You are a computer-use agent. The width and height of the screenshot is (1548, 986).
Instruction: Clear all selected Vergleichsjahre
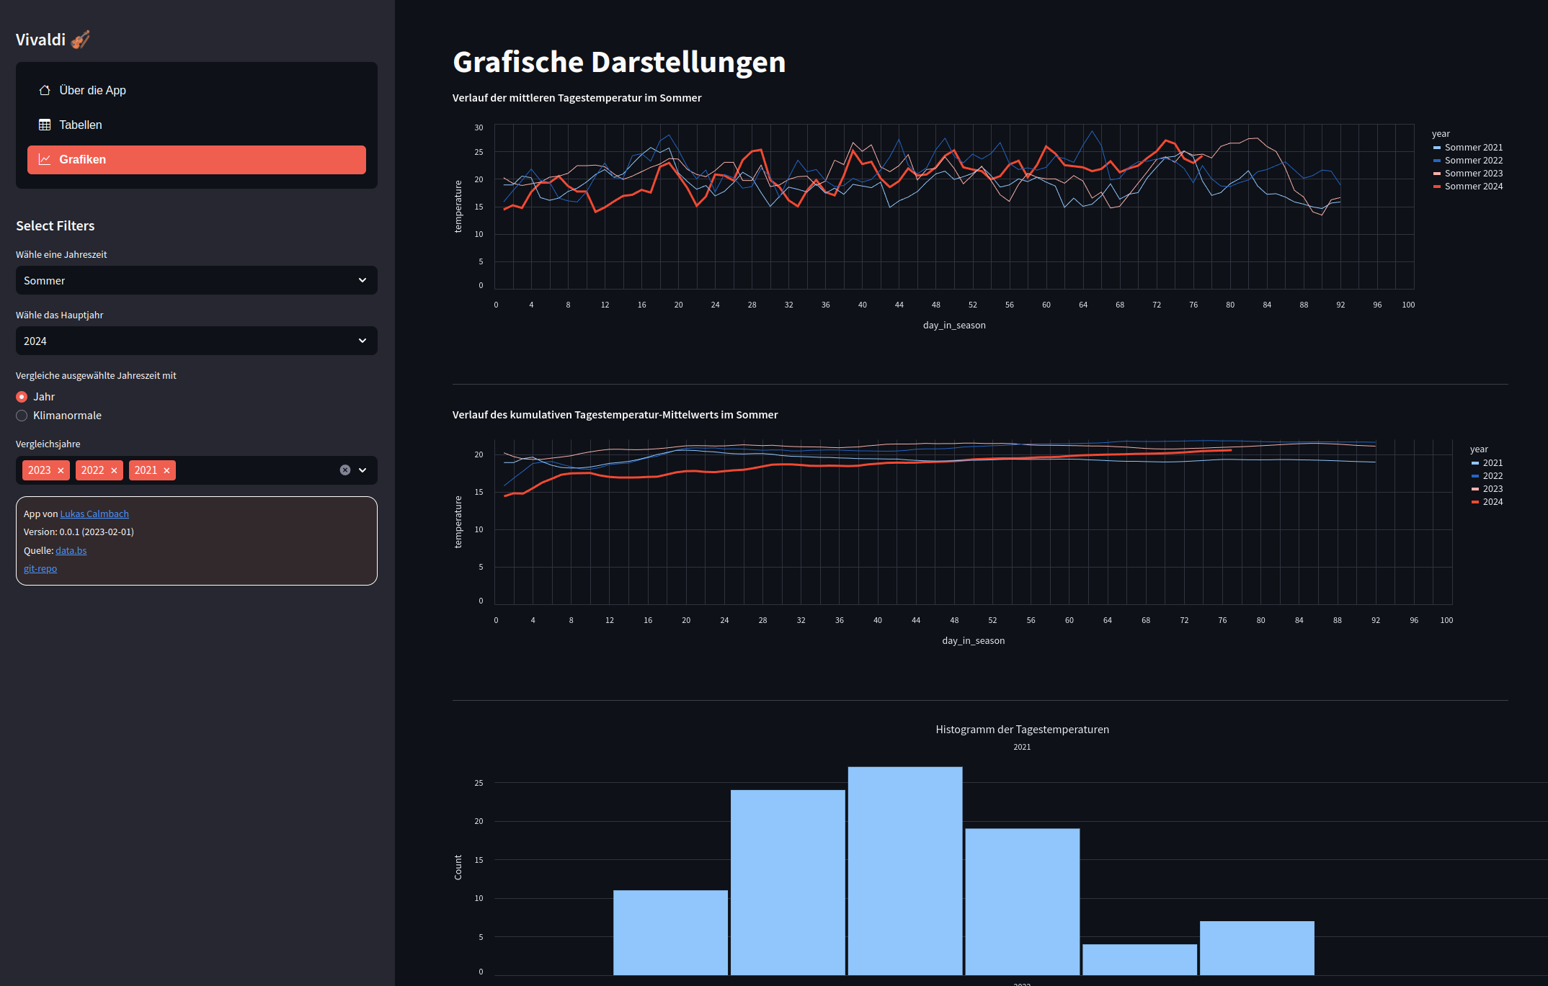[345, 470]
